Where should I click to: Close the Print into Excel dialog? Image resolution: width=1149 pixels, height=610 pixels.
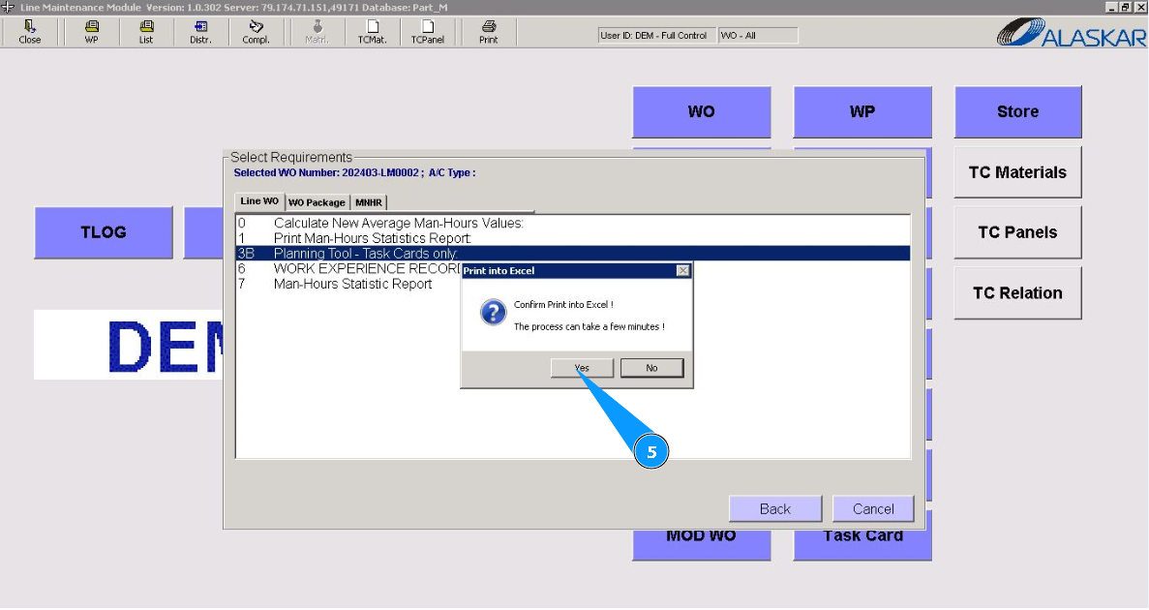click(x=682, y=270)
